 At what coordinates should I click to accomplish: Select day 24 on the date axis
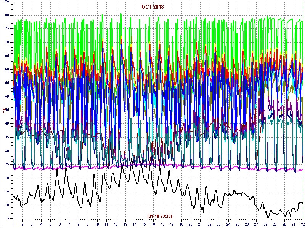pos(228,223)
